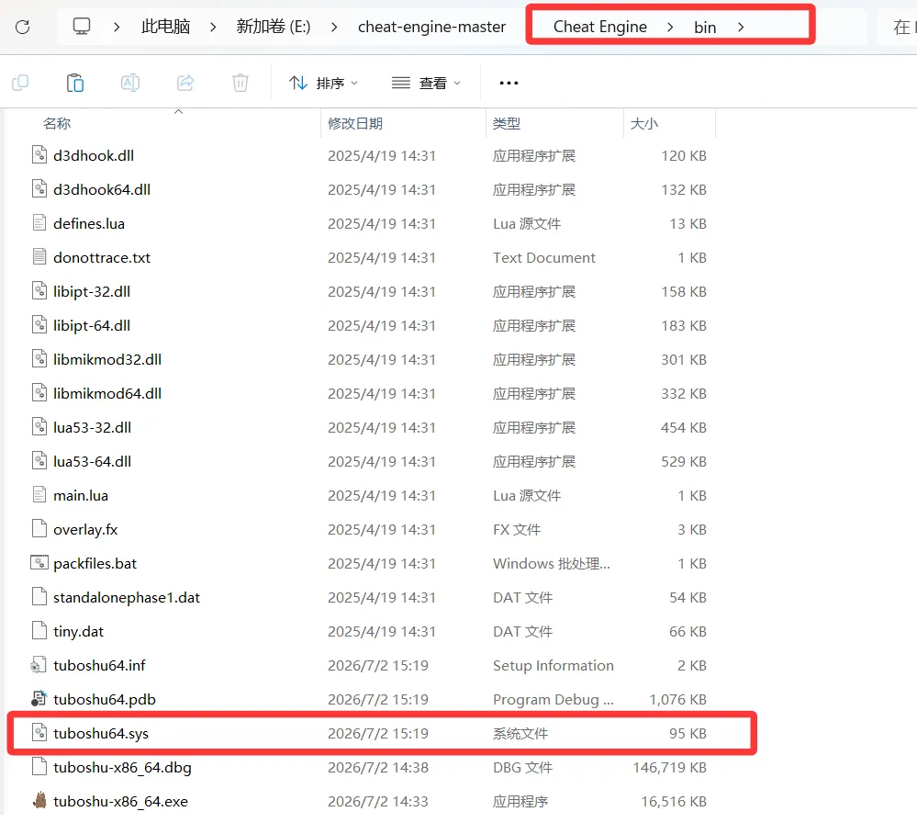The height and width of the screenshot is (823, 917).
Task: Navigate to 此电脑 breadcrumb
Action: tap(165, 27)
